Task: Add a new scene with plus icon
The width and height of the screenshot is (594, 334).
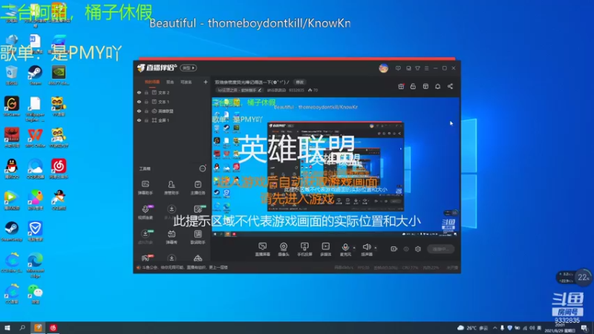Action: tap(206, 82)
